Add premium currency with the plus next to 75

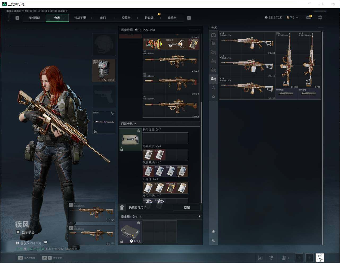(297, 17)
